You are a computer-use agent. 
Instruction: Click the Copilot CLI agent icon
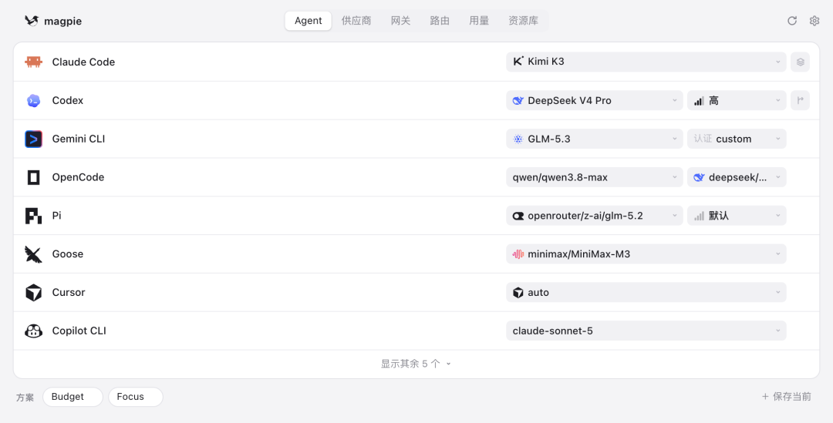(x=33, y=331)
